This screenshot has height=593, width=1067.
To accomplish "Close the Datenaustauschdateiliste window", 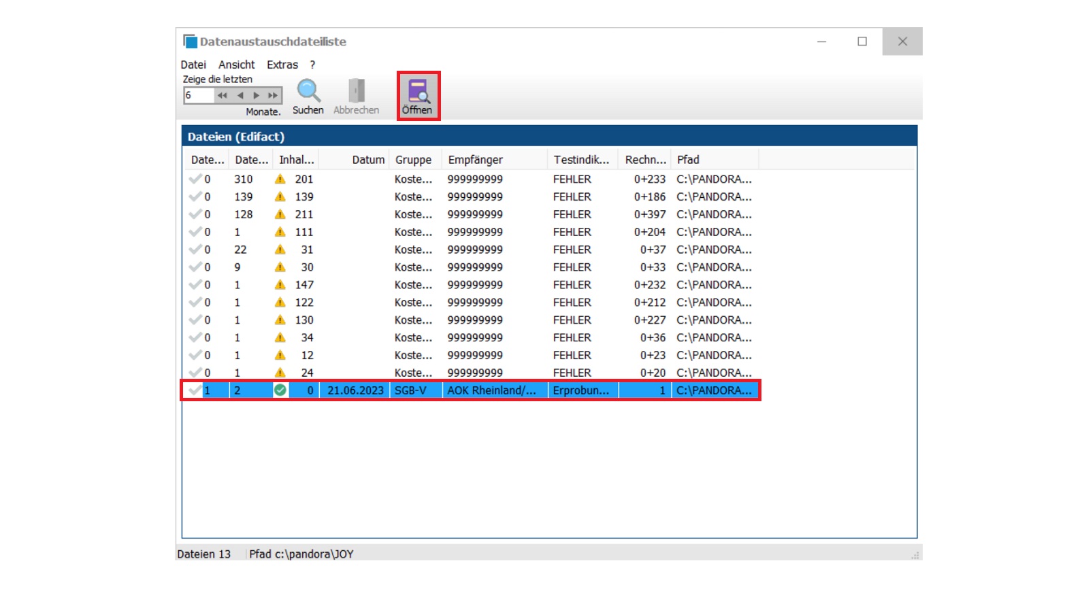I will pyautogui.click(x=902, y=41).
